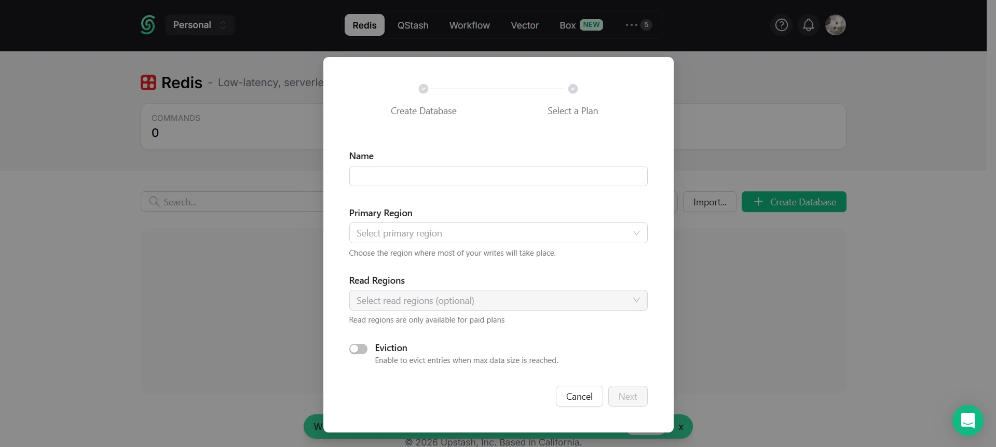The height and width of the screenshot is (447, 996).
Task: Switch to the Vector tab
Action: pos(525,25)
